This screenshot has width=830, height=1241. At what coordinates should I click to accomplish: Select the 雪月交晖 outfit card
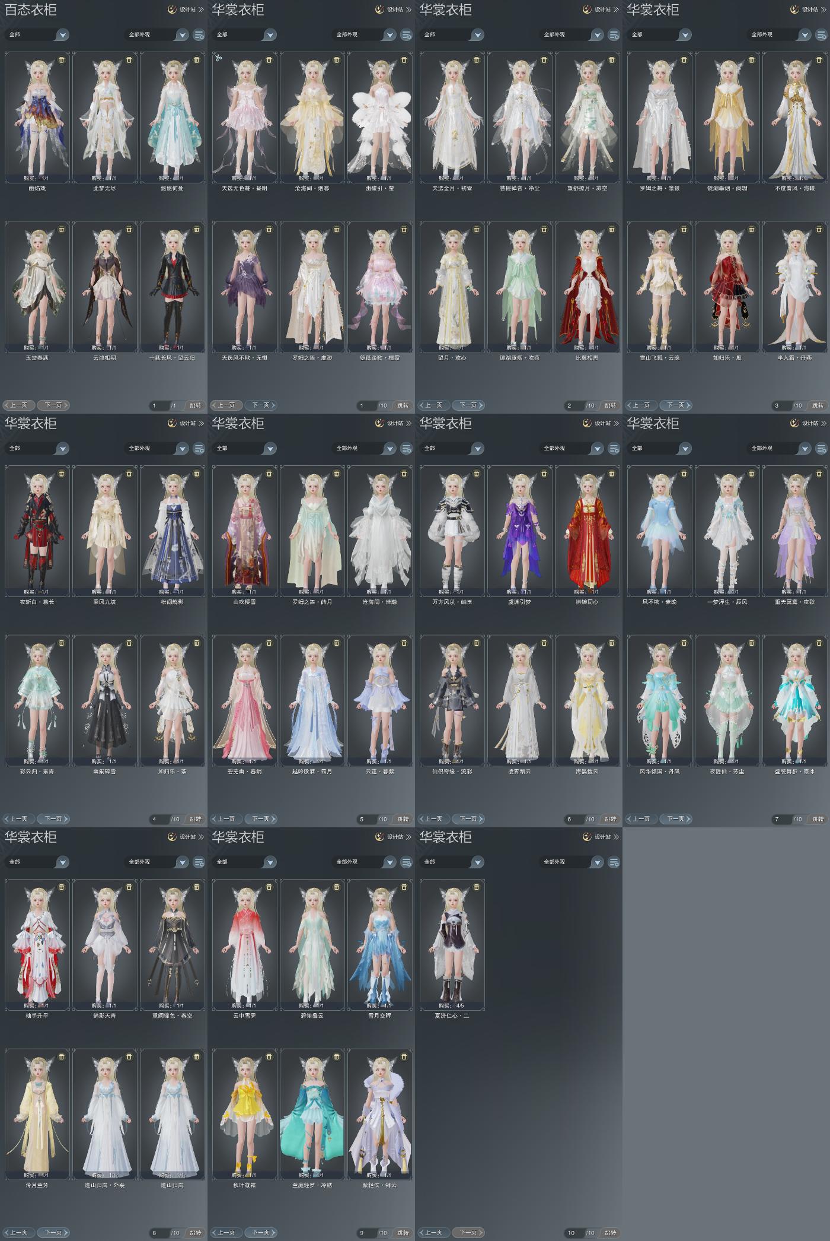tap(380, 944)
